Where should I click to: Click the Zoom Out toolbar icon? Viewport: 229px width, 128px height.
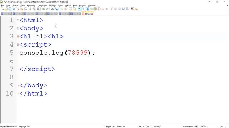(x=65, y=9)
